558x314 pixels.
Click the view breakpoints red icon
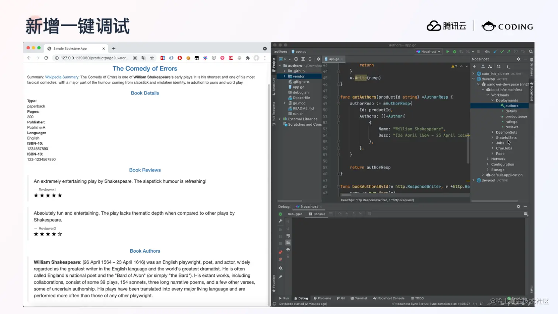coord(280,252)
